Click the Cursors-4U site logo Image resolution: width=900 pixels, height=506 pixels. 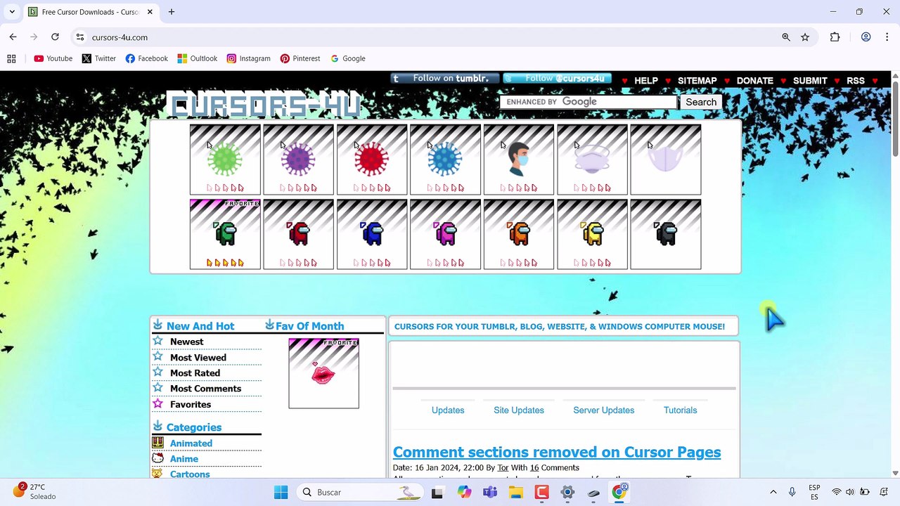pos(266,105)
